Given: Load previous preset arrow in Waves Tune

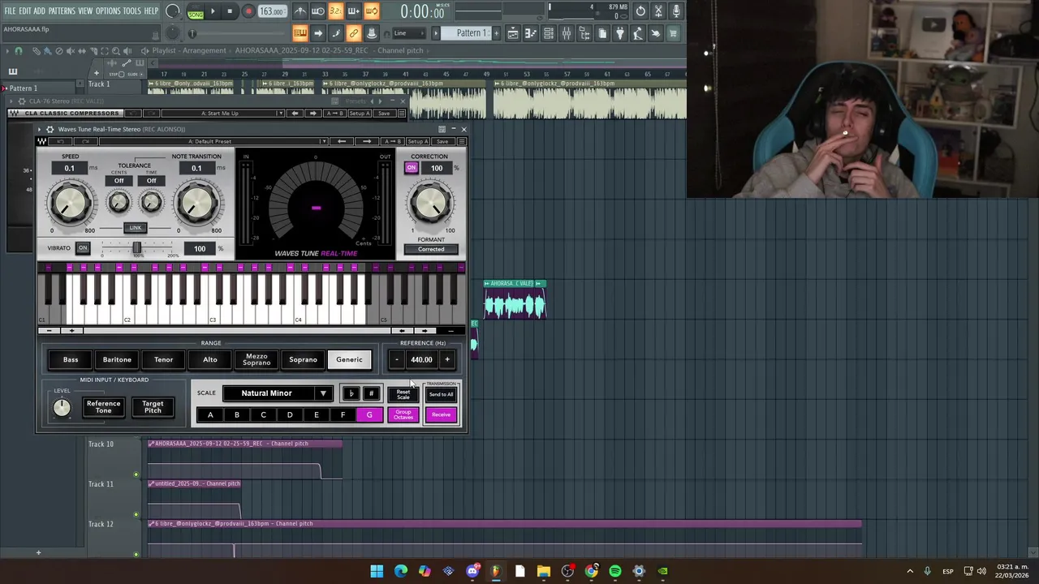Looking at the screenshot, I should coord(342,141).
